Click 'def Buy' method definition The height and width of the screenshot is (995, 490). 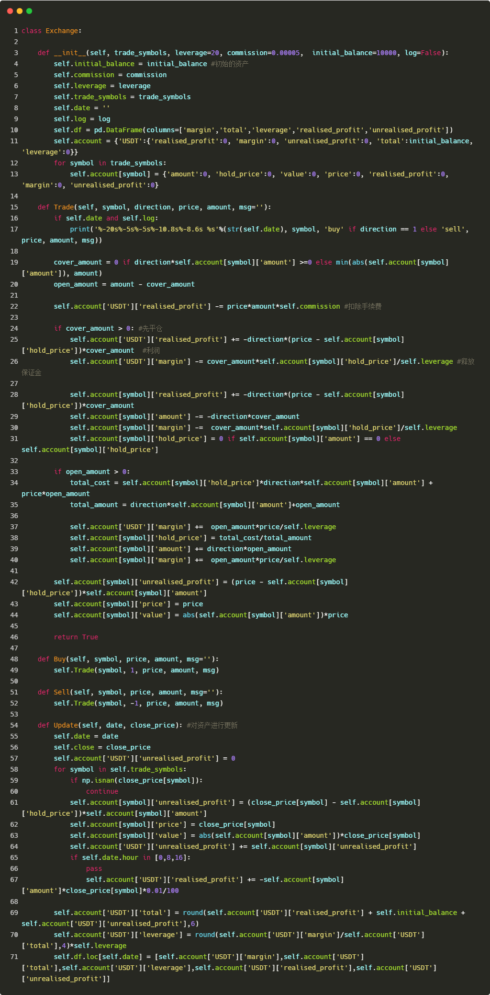click(x=52, y=659)
